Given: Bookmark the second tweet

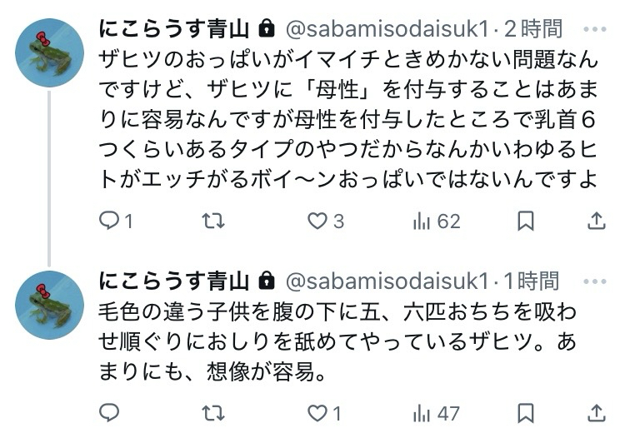Looking at the screenshot, I should point(526,412).
